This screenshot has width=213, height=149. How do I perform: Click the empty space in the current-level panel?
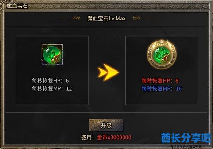click(52, 99)
